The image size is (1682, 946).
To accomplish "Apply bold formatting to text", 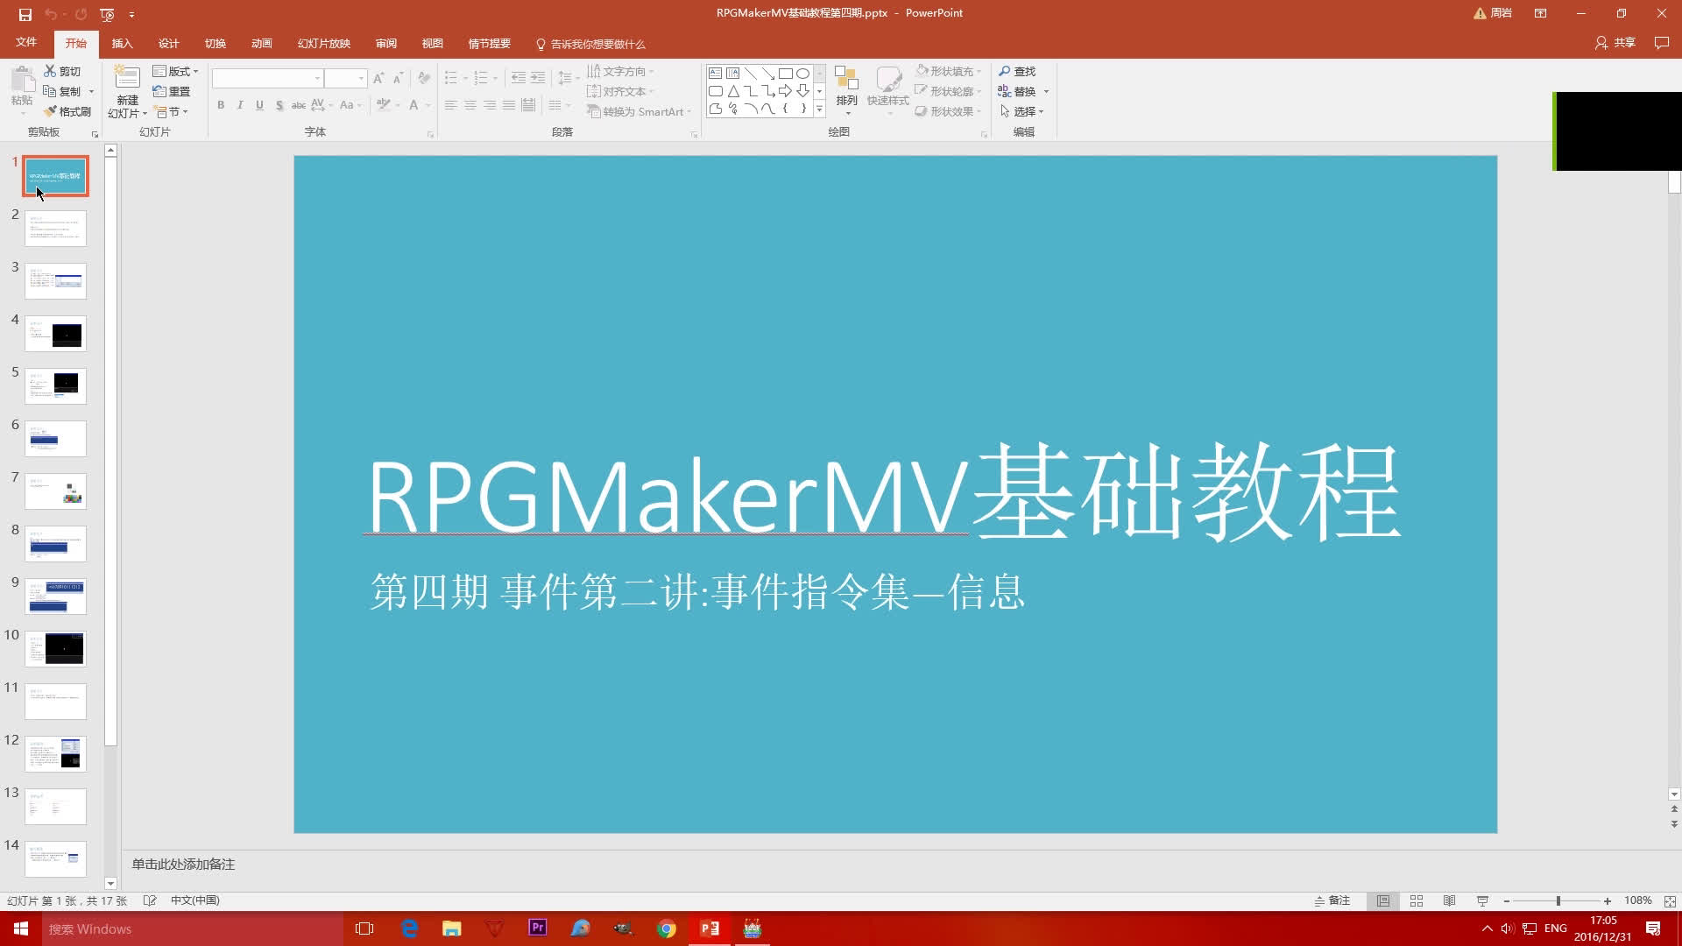I will (x=221, y=105).
